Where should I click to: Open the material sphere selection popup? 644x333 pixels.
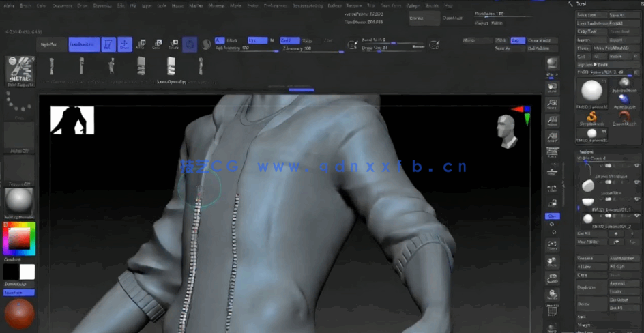[x=19, y=201]
